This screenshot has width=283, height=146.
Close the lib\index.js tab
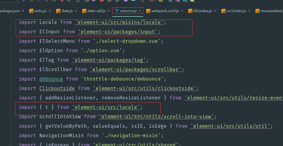(x=215, y=11)
